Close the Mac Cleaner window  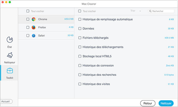pos(3,2)
